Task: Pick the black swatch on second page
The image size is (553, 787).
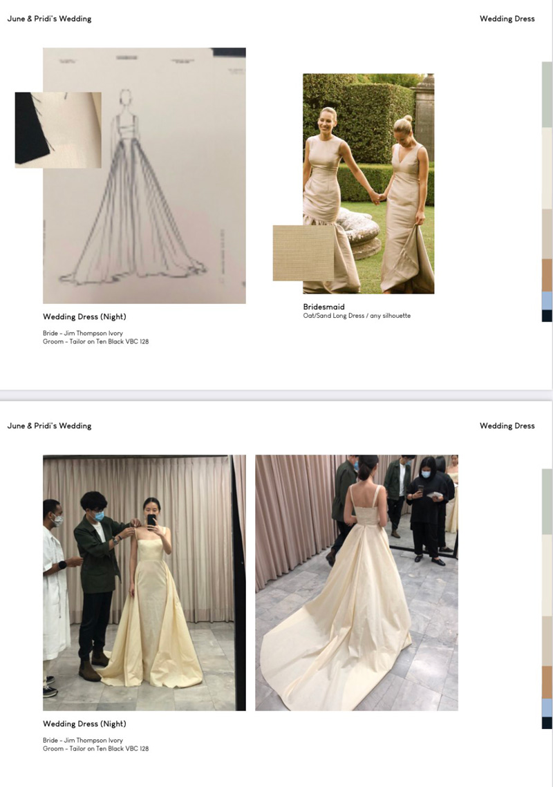Action: [547, 723]
